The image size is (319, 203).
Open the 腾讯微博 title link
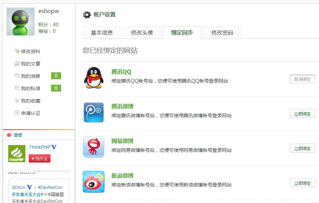click(122, 106)
